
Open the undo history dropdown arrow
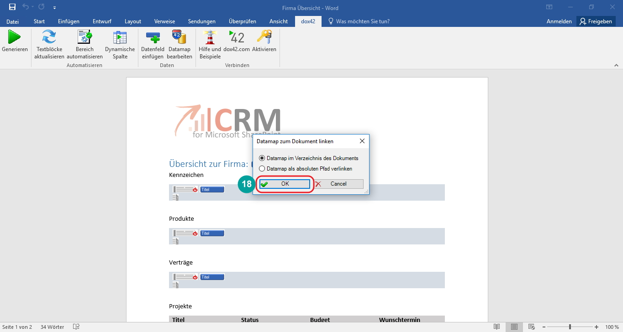(33, 8)
